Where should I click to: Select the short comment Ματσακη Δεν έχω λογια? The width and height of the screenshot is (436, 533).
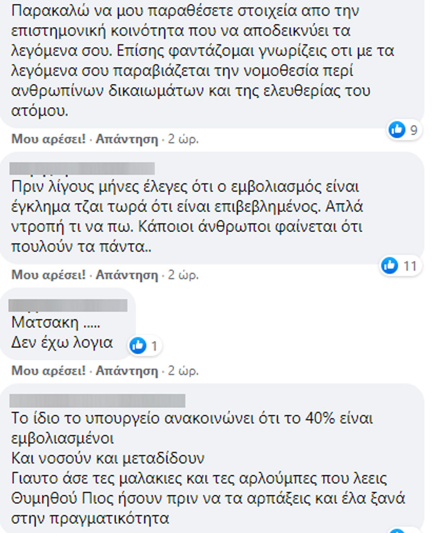(62, 332)
